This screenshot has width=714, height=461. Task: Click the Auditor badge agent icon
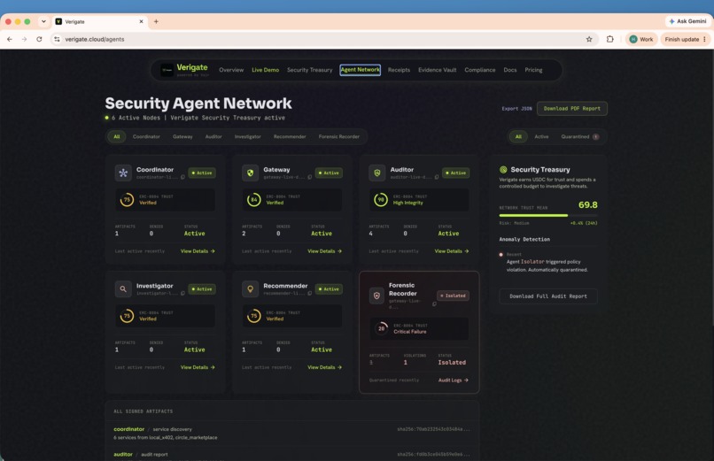tap(377, 173)
